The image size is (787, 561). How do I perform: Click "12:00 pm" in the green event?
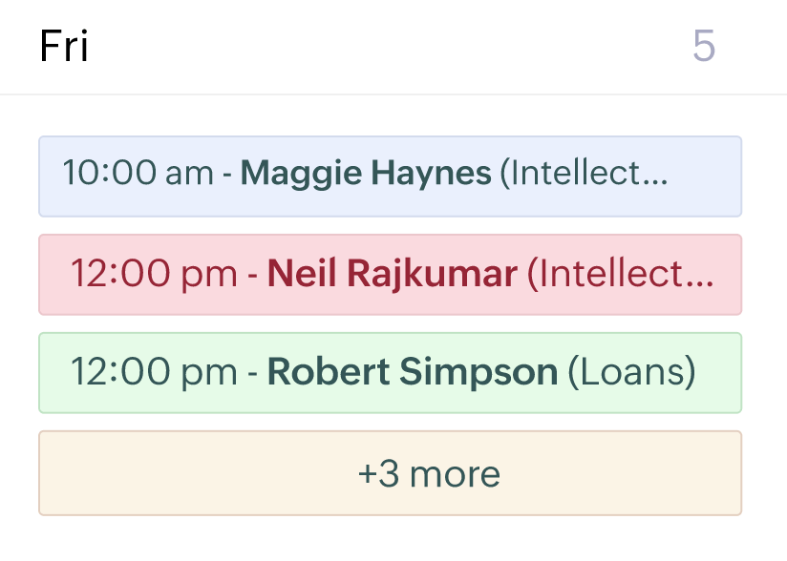(154, 373)
